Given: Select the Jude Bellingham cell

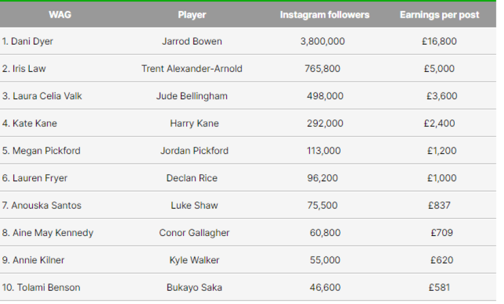Looking at the screenshot, I should [x=192, y=96].
